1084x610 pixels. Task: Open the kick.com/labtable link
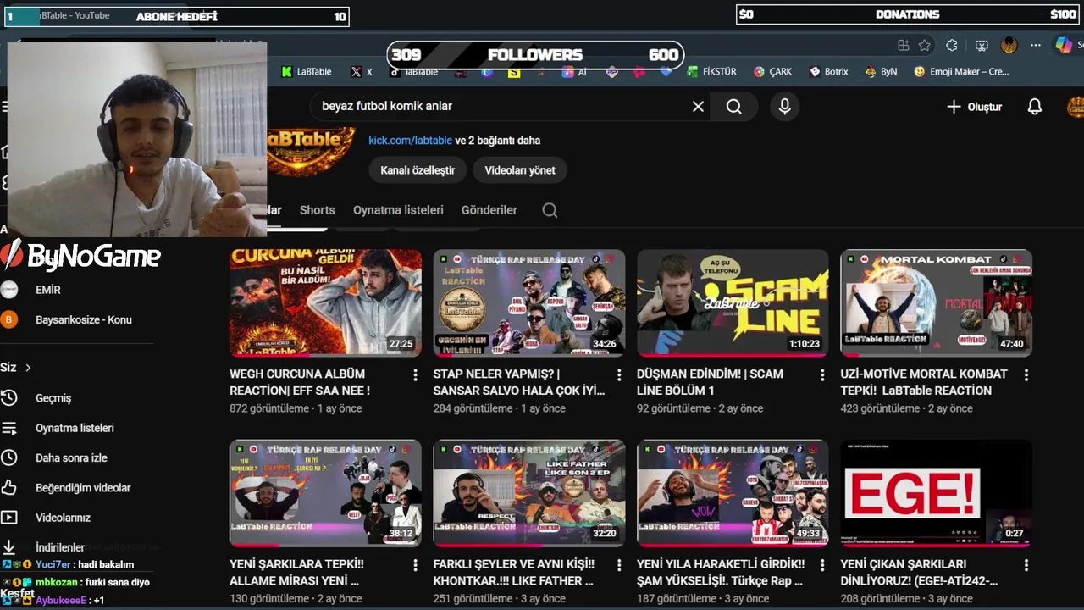pos(410,141)
